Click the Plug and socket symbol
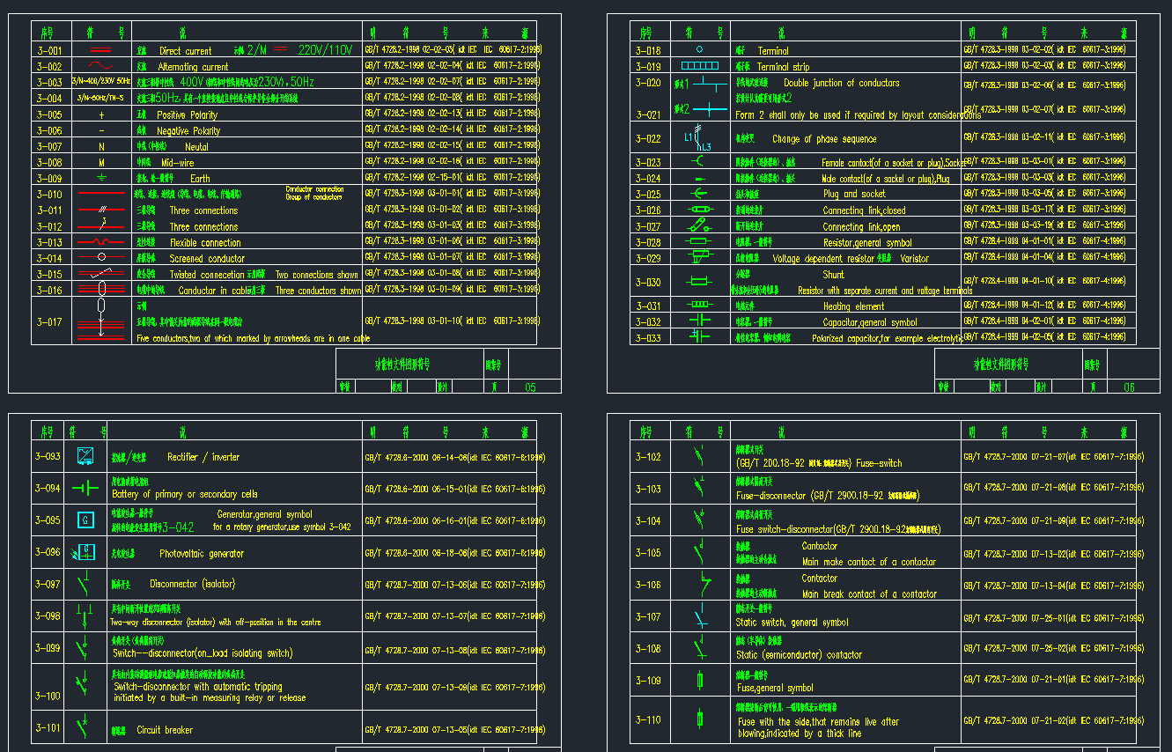The image size is (1172, 752). click(x=700, y=194)
